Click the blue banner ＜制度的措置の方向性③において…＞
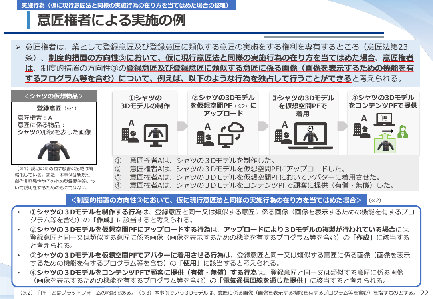This screenshot has width=433, height=299. (x=216, y=200)
